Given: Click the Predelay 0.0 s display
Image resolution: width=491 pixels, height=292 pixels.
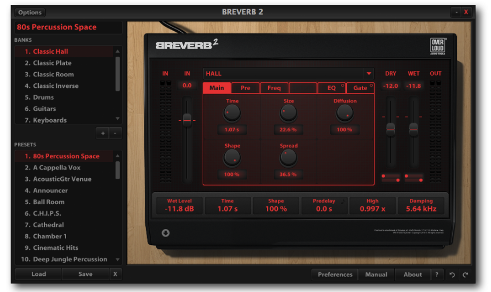Looking at the screenshot, I should click(324, 205).
